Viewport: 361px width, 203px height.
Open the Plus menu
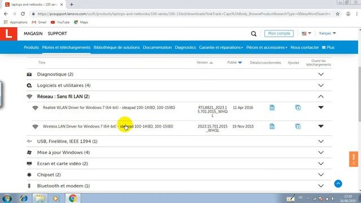point(328,47)
